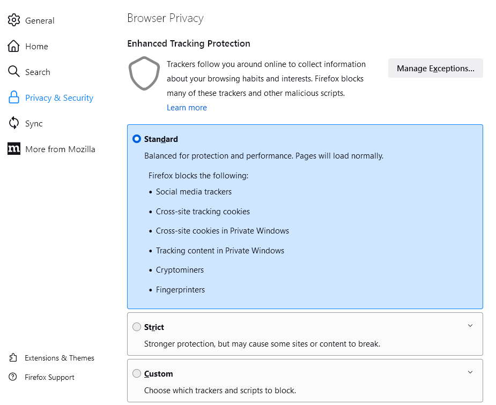496x405 pixels.
Task: Open the Firefox Support link
Action: click(x=49, y=378)
